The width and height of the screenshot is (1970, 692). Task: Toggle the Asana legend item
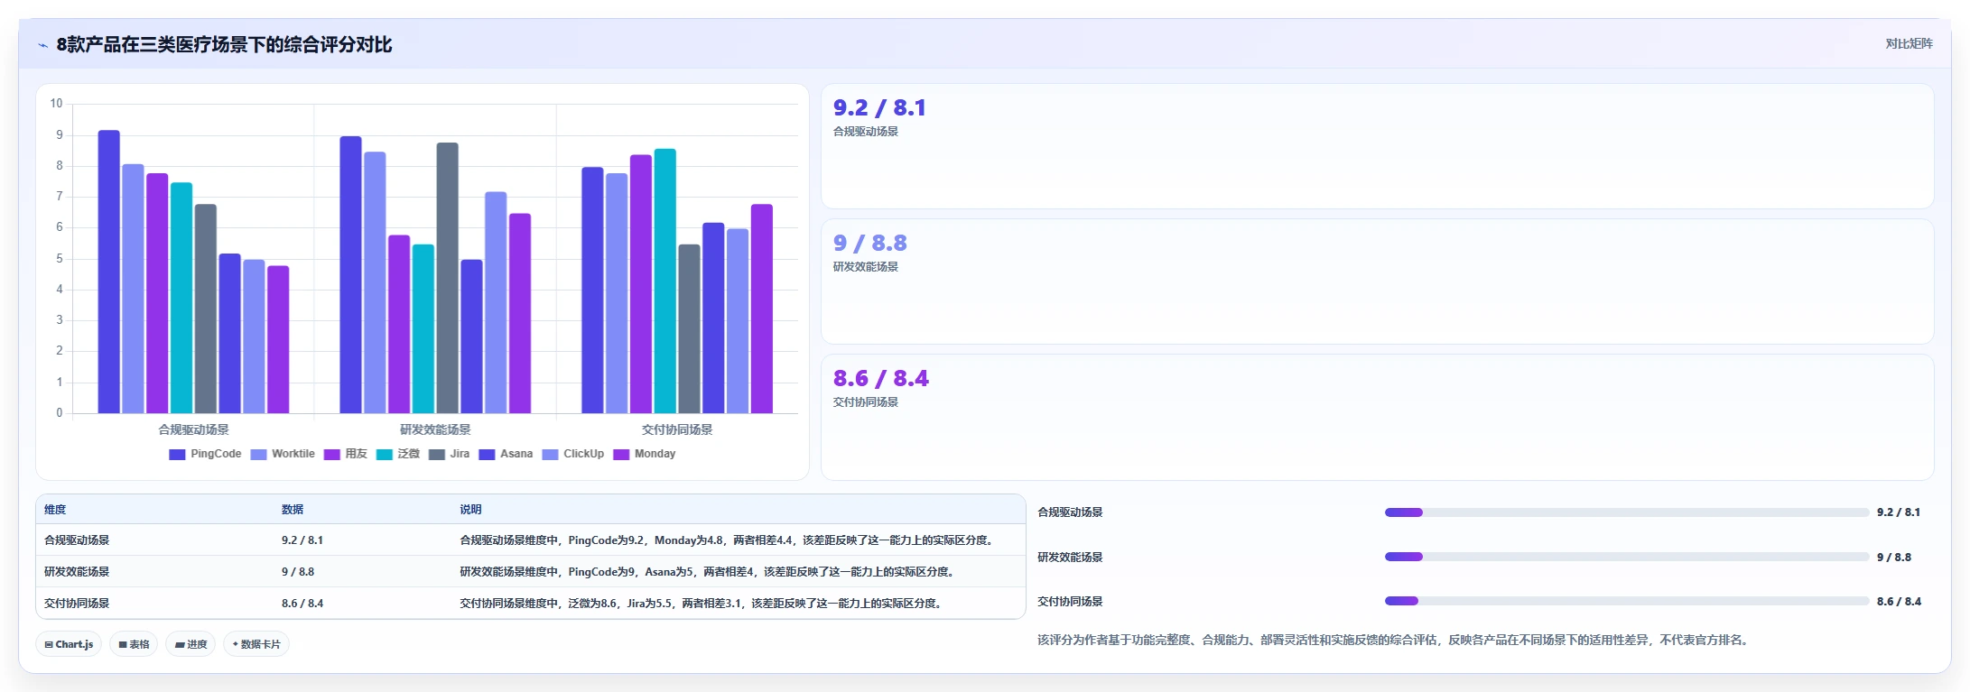tap(506, 454)
